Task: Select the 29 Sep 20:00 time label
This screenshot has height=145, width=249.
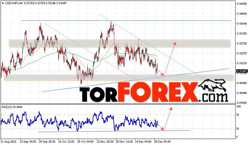Action: coord(47,141)
